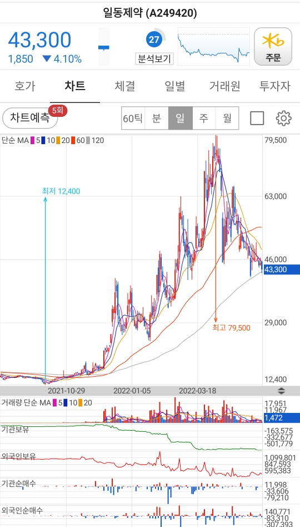Image resolution: width=300 pixels, height=527 pixels.
Task: Tap the 4.10% decline percentage
Action: (67, 59)
